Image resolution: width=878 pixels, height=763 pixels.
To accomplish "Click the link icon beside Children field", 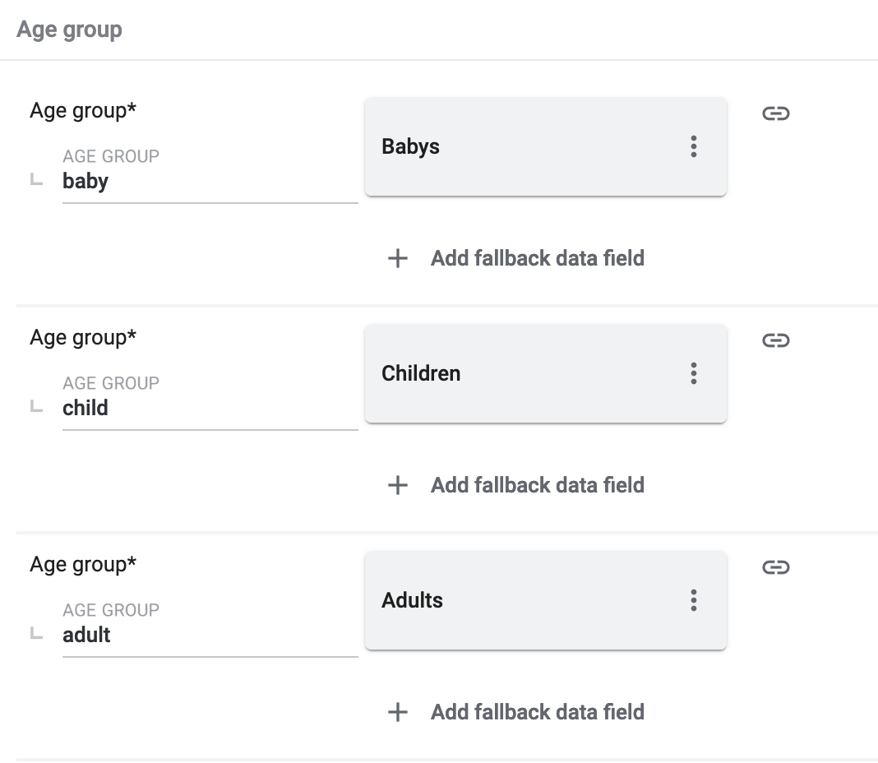I will tap(775, 340).
